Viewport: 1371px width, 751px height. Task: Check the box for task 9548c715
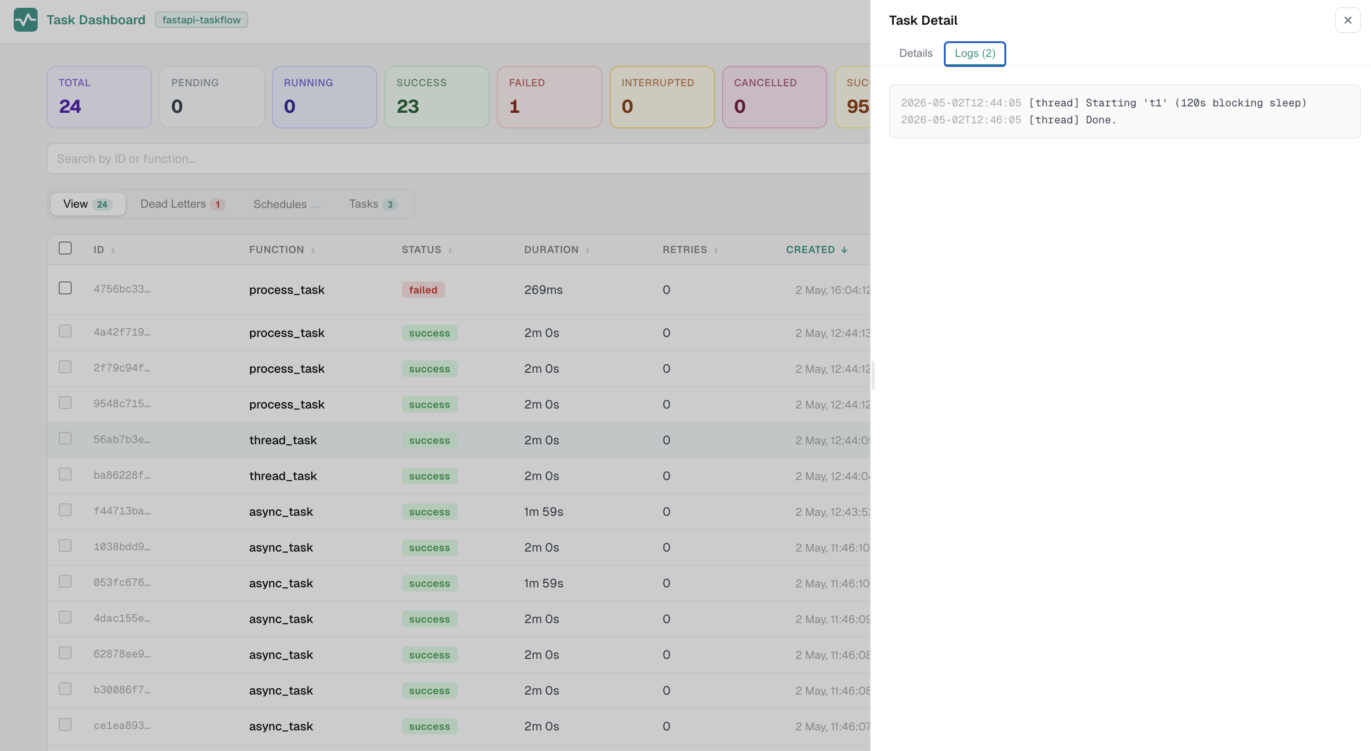(x=65, y=403)
